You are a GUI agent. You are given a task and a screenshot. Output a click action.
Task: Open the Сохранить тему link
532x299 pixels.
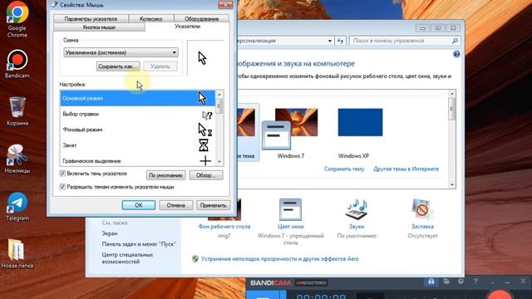pos(344,169)
